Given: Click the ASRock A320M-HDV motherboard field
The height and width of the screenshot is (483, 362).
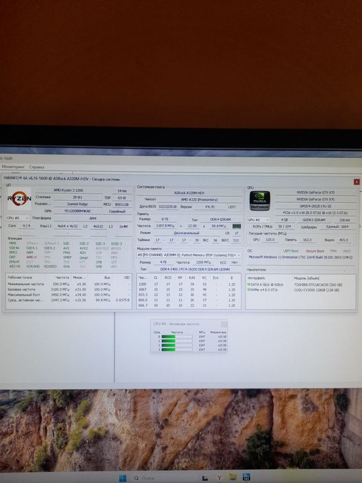Looking at the screenshot, I should coord(189,193).
